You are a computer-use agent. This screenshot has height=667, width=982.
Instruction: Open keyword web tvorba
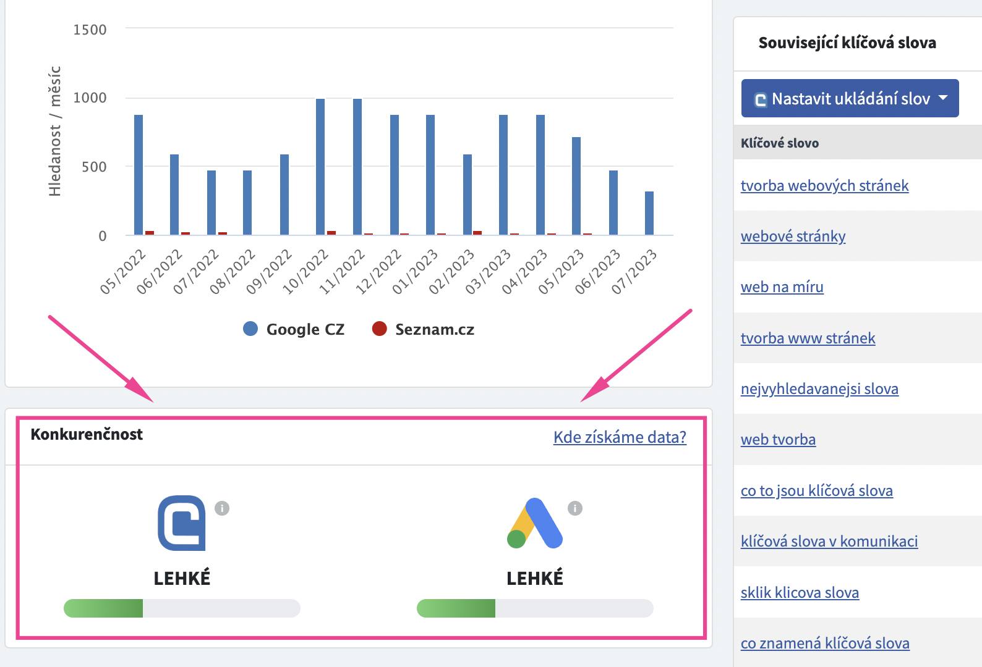(778, 440)
